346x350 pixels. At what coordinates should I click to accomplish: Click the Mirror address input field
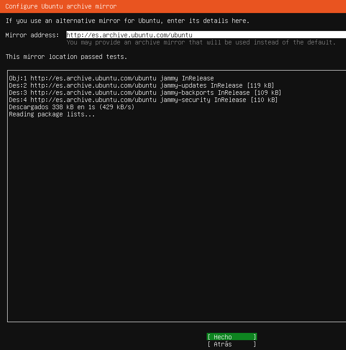pos(206,35)
